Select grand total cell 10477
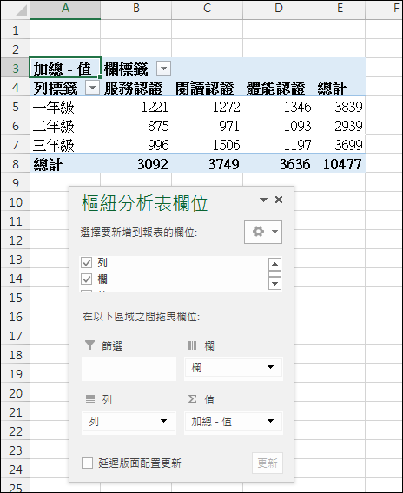Screen dimensions: 403x493 [340, 163]
